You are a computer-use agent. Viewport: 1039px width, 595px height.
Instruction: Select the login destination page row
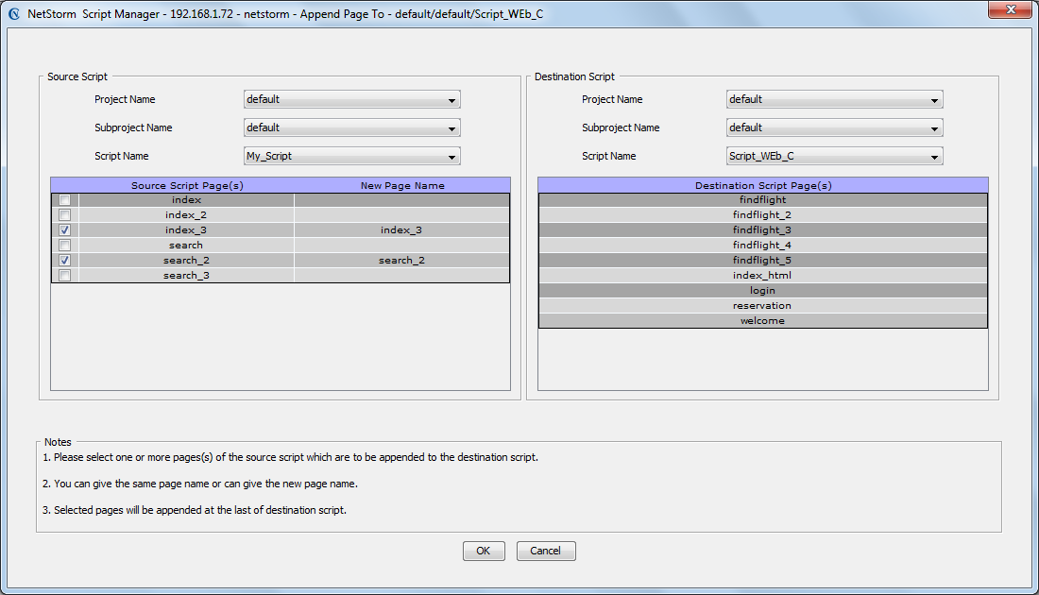[x=762, y=290]
